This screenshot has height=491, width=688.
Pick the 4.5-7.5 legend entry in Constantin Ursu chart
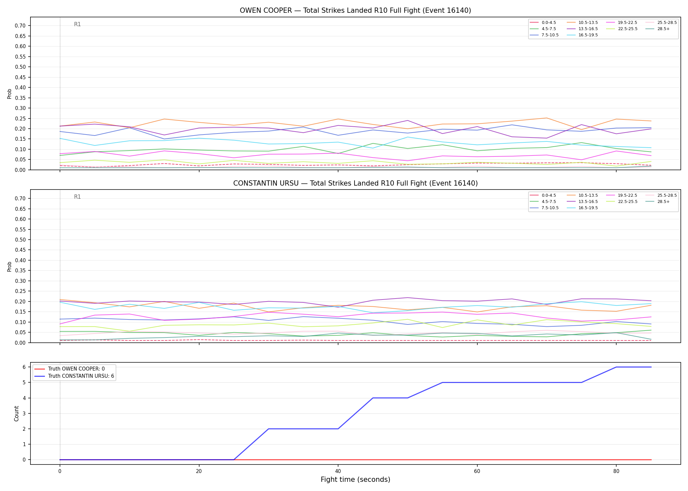pos(543,202)
